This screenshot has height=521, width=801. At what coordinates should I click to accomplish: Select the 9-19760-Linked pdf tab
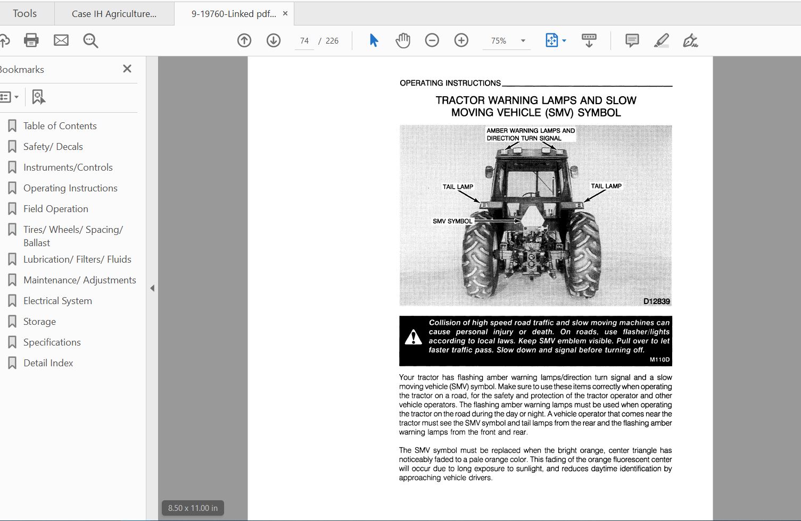tap(234, 14)
